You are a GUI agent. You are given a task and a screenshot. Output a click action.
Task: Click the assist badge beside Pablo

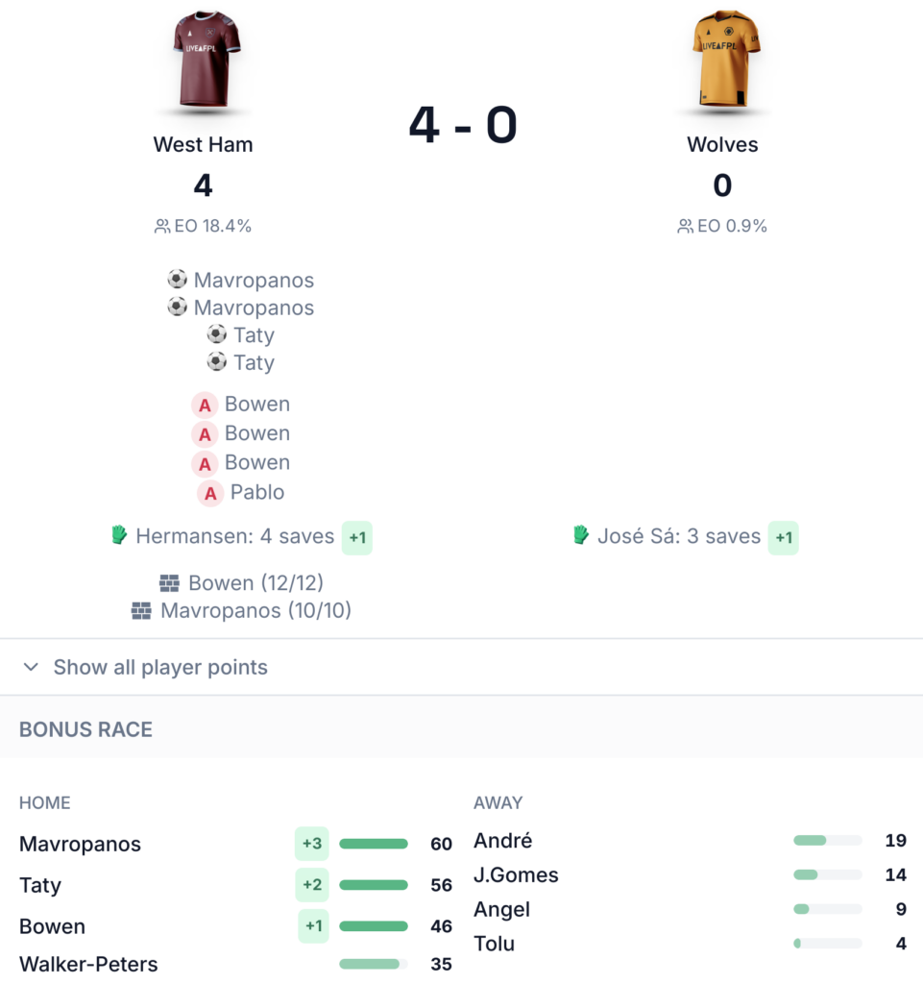tap(210, 493)
